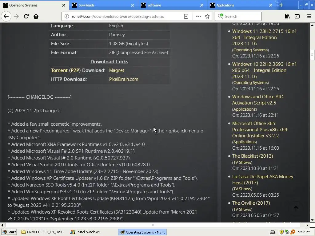Image resolution: width=315 pixels, height=236 pixels.
Task: Click horizontal scrollbar left arrow
Action: coord(2,225)
